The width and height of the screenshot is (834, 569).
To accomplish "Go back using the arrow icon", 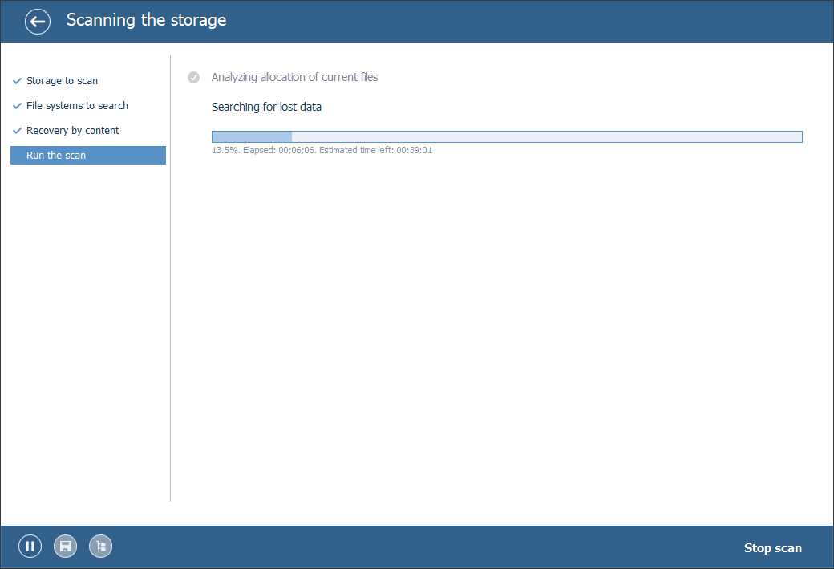I will click(37, 22).
